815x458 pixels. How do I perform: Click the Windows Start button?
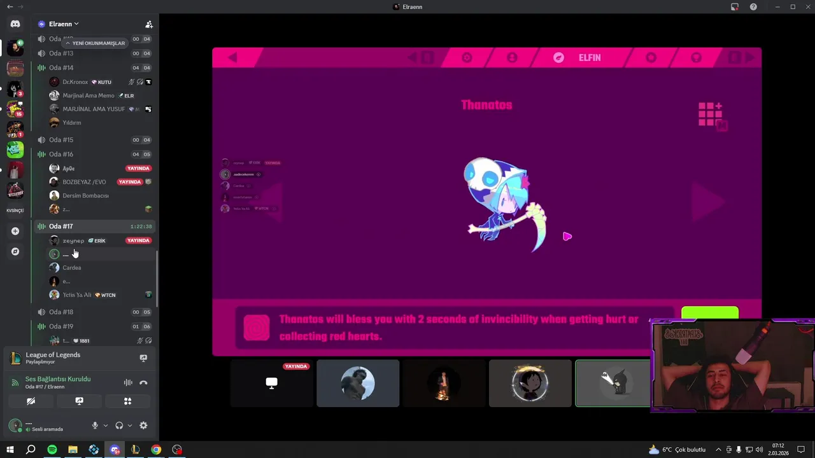(10, 450)
